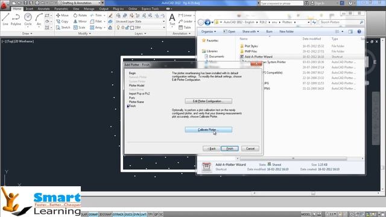Switch to the View ribbon tab
The width and height of the screenshot is (386, 217).
click(x=76, y=9)
